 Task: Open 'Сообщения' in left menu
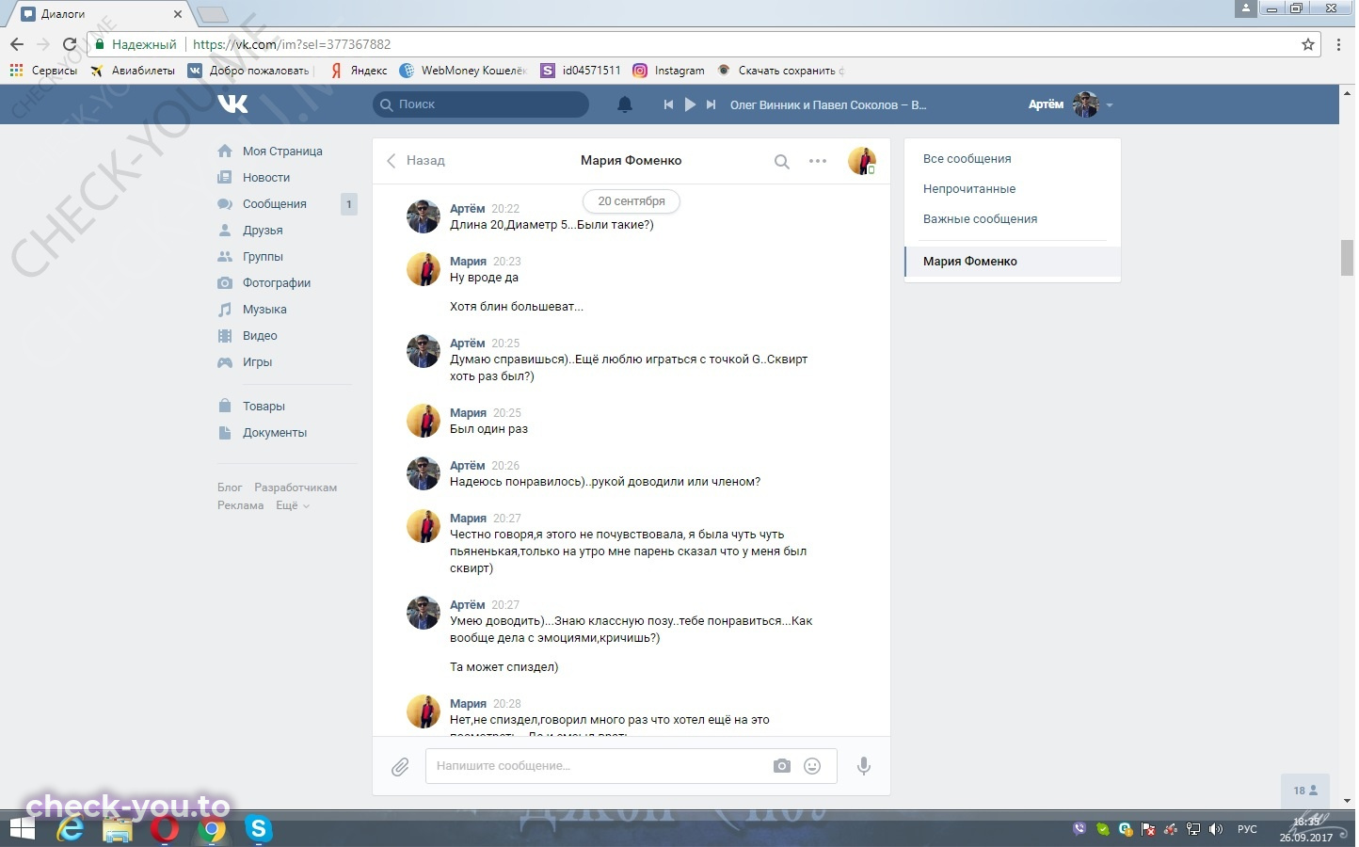[x=275, y=203]
